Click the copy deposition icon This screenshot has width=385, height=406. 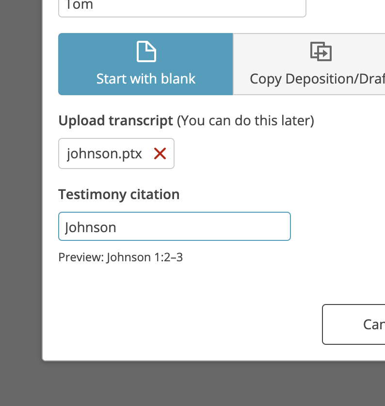[321, 51]
